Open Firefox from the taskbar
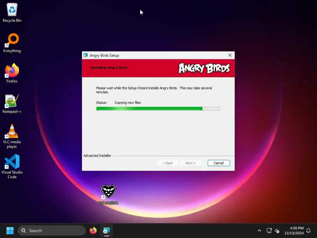The width and height of the screenshot is (317, 238). [93, 231]
